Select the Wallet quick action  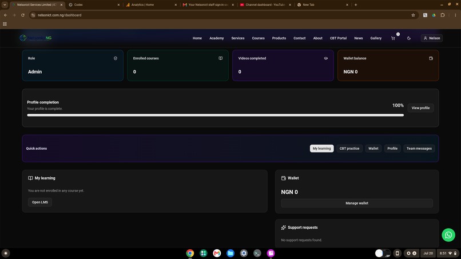[x=373, y=149]
